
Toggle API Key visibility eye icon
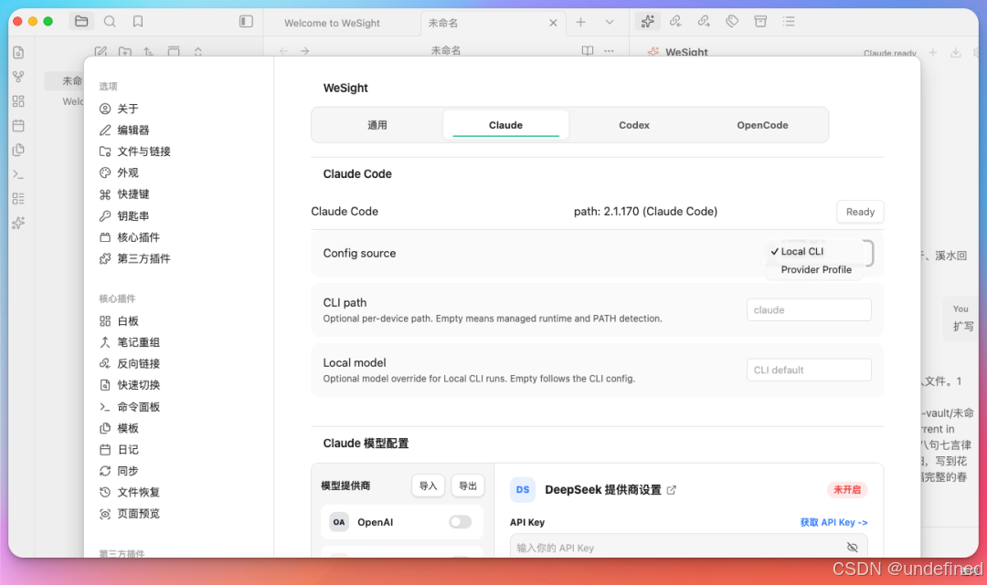click(853, 548)
